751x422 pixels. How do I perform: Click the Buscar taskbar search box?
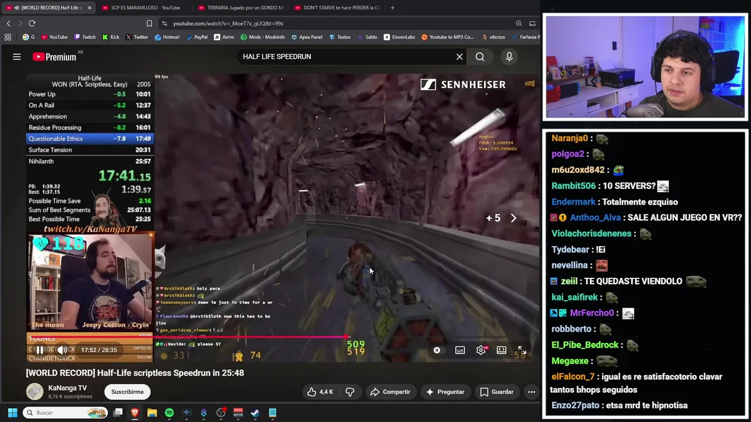coord(66,413)
